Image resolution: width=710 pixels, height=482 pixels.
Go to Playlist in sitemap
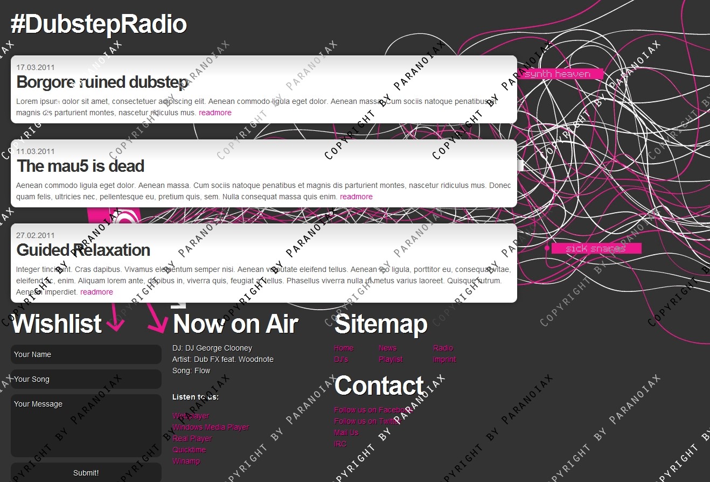tap(391, 359)
